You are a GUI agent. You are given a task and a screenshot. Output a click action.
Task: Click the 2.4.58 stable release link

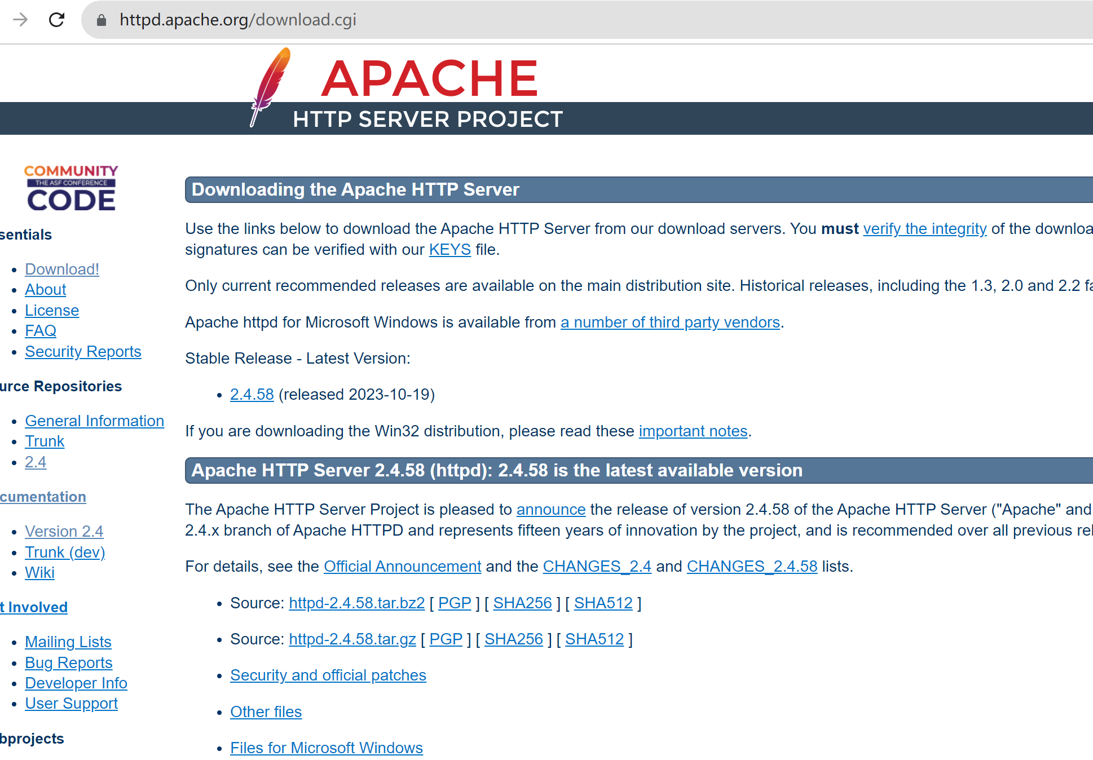(x=252, y=395)
